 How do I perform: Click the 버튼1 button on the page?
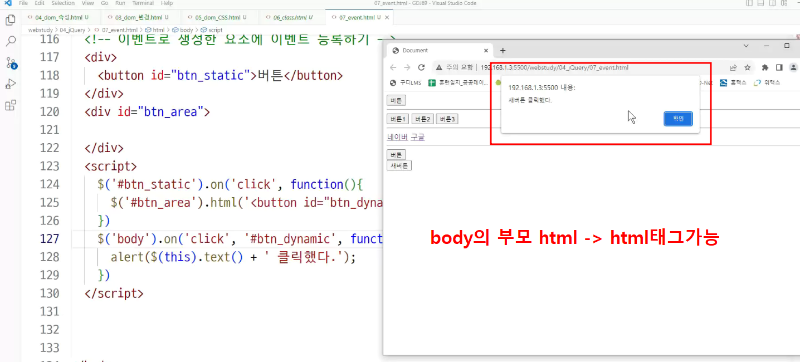coord(398,119)
